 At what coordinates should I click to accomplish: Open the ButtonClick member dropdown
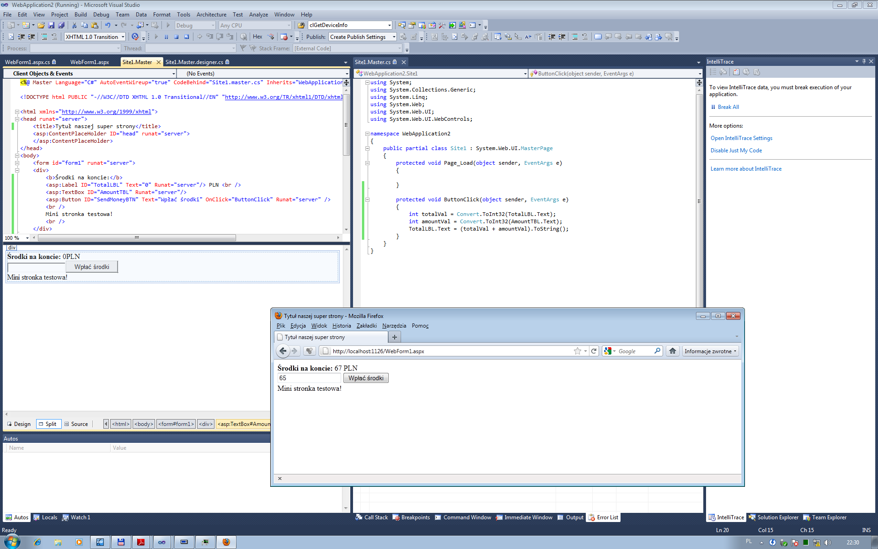point(616,74)
